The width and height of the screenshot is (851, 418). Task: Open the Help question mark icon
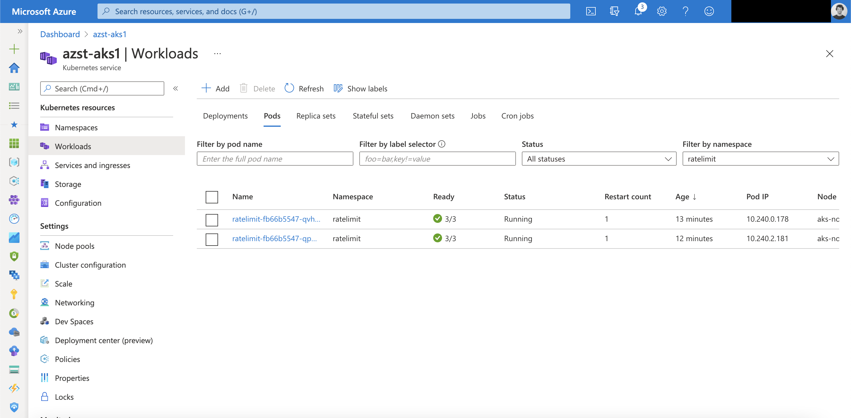coord(686,11)
